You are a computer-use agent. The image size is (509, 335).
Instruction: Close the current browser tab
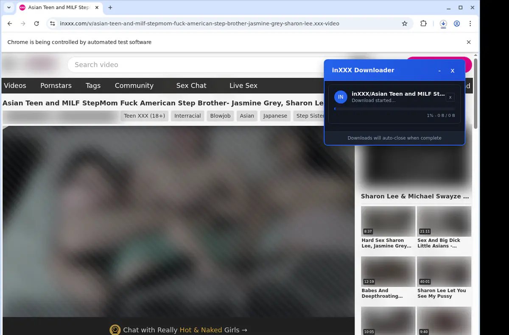[96, 8]
